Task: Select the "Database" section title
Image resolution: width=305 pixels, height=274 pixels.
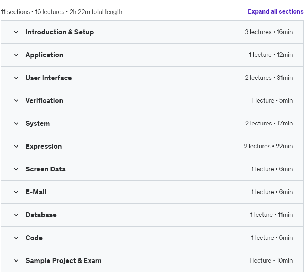Action: (x=41, y=215)
